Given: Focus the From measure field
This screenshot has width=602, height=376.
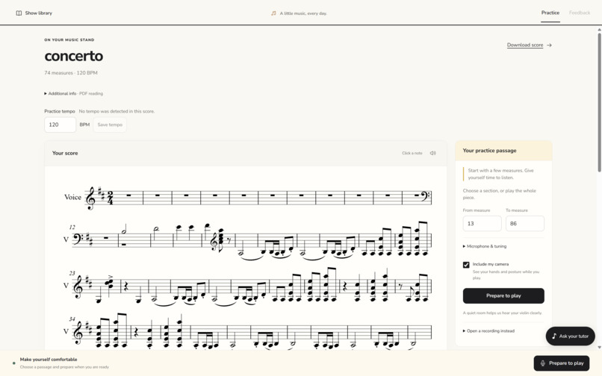Looking at the screenshot, I should (x=482, y=223).
